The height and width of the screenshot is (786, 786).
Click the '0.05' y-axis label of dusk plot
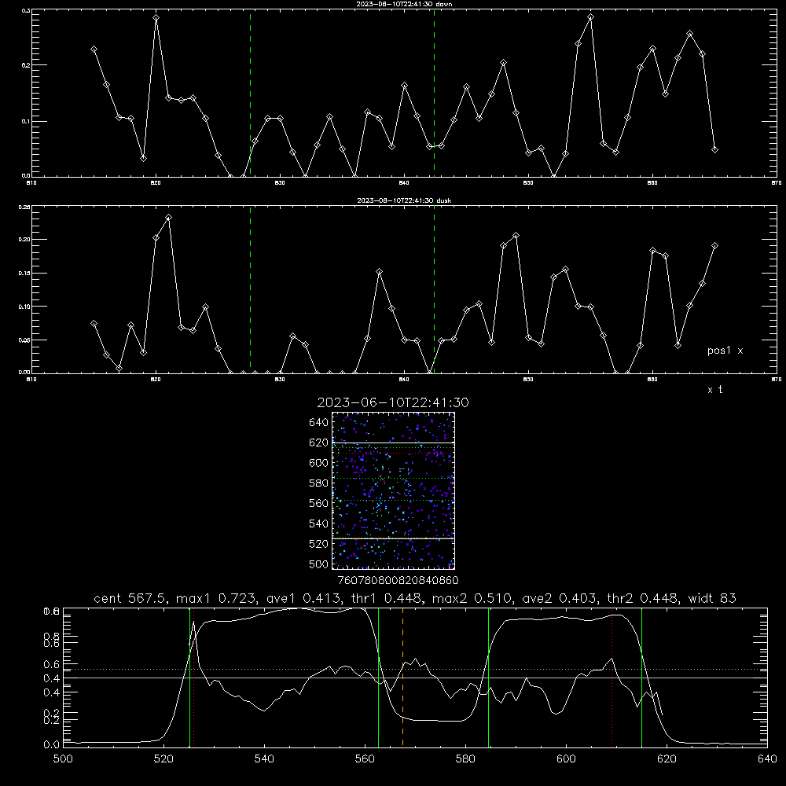click(x=24, y=340)
